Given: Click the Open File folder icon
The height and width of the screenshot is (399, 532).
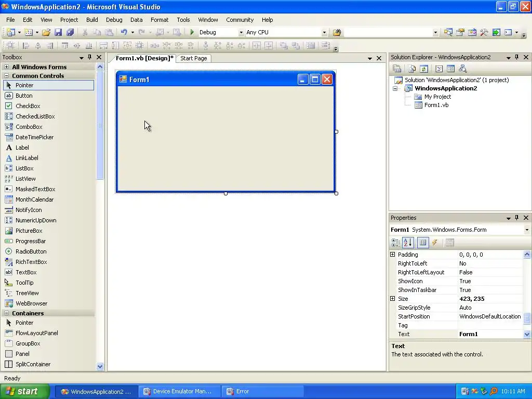Looking at the screenshot, I should coord(46,32).
